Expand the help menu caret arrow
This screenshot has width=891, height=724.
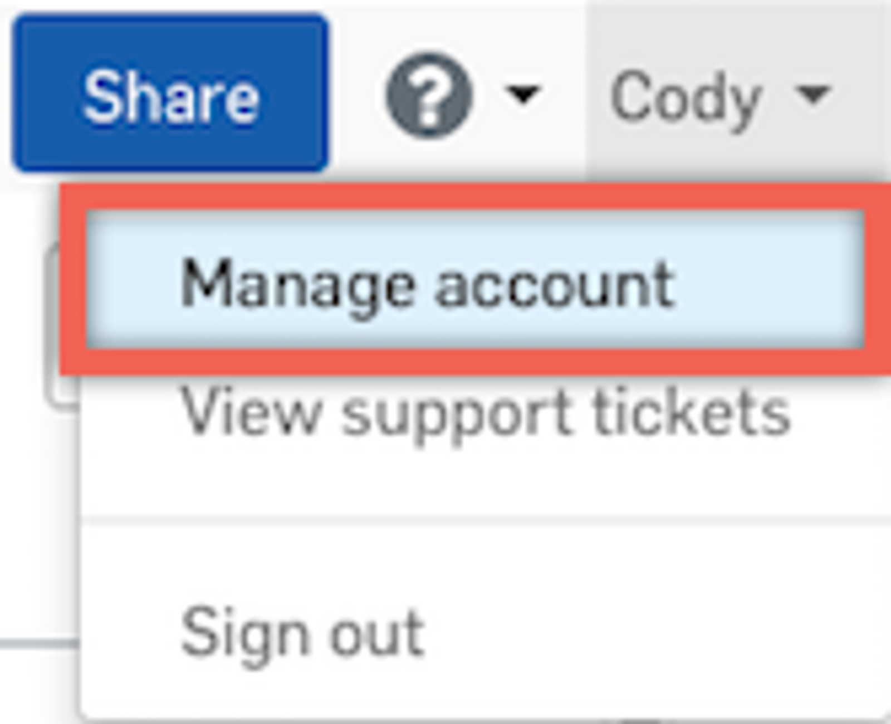point(525,93)
